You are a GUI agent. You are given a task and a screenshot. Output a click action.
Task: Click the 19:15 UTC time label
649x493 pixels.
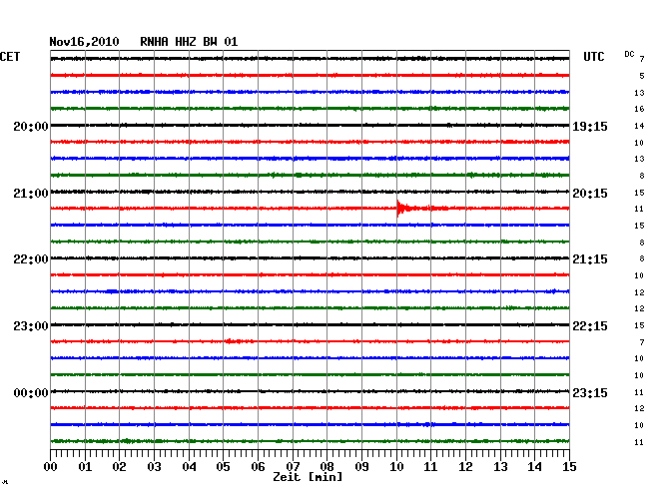[x=589, y=127]
